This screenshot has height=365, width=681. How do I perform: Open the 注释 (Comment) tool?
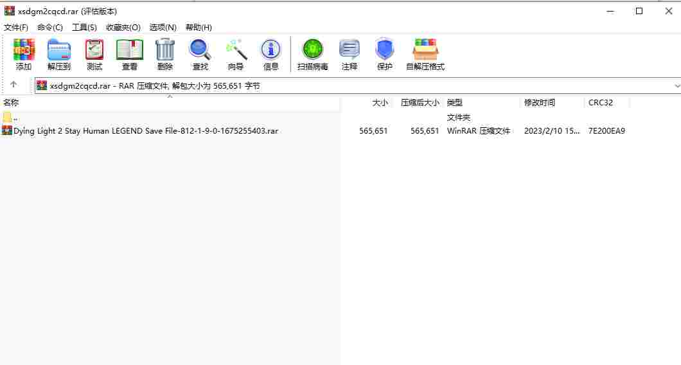pos(349,55)
